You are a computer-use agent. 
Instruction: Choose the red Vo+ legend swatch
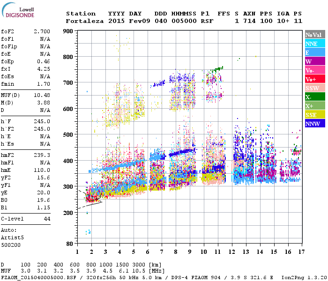[x=315, y=79]
